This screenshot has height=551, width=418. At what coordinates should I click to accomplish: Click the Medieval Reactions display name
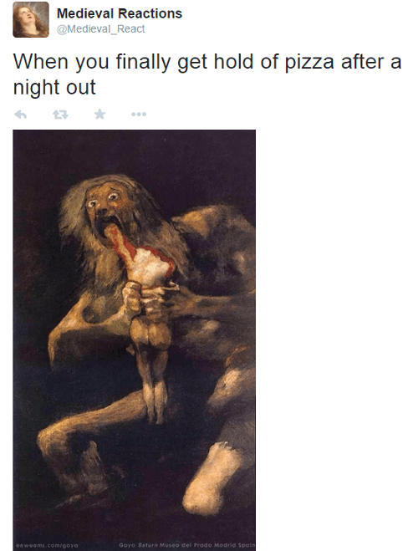(120, 13)
